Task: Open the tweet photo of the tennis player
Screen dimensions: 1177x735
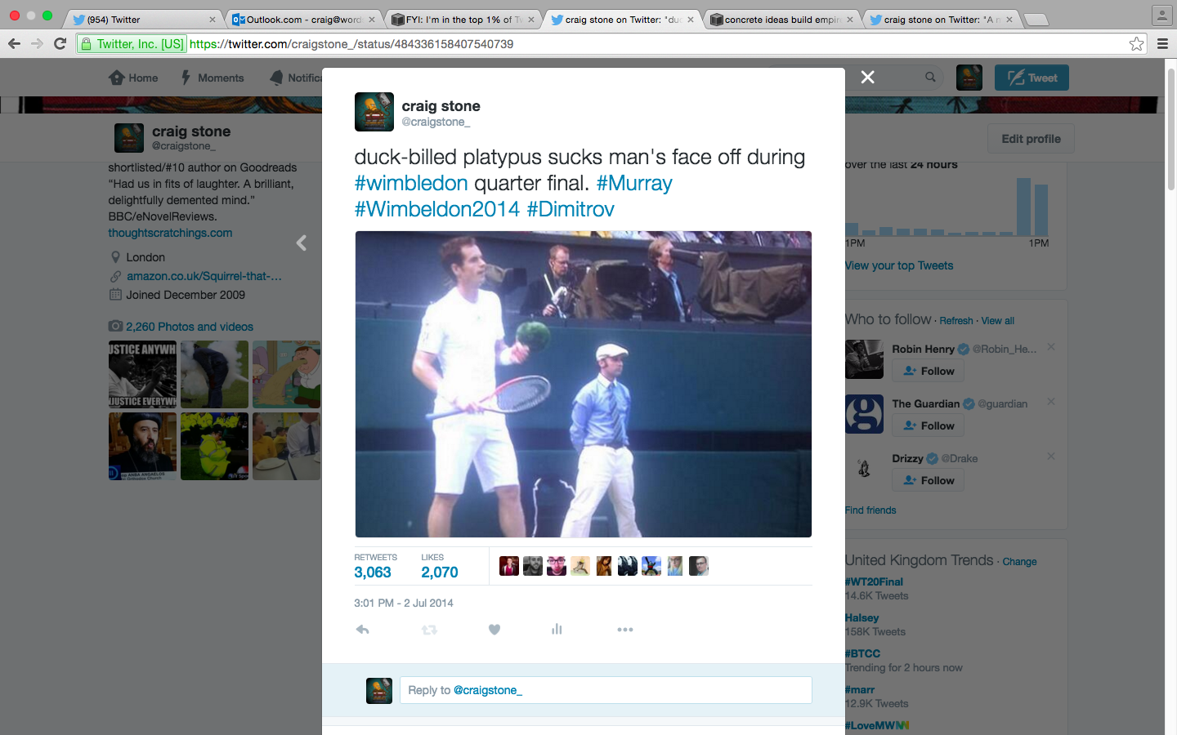Action: pyautogui.click(x=584, y=384)
